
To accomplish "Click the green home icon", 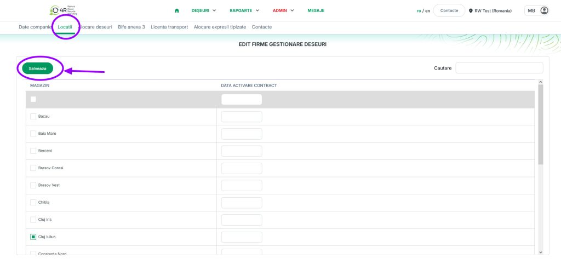I will click(176, 10).
